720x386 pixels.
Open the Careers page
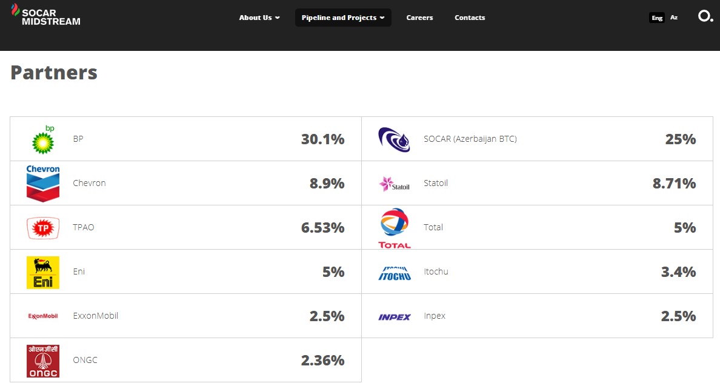[x=419, y=18]
